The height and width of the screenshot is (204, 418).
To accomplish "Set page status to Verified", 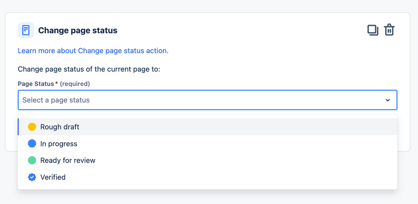I will tap(53, 177).
